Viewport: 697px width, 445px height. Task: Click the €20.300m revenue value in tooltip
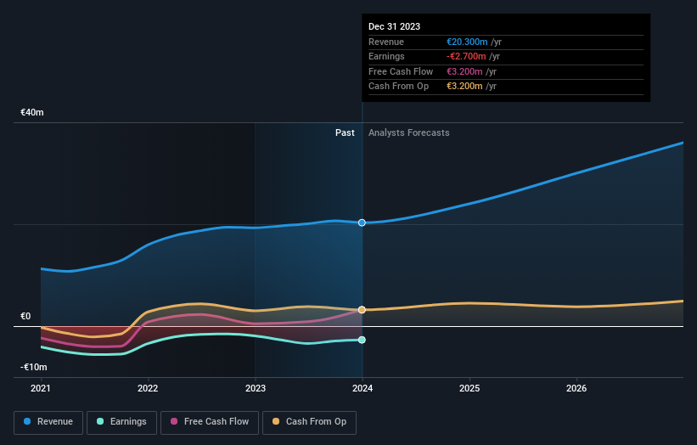click(x=467, y=42)
